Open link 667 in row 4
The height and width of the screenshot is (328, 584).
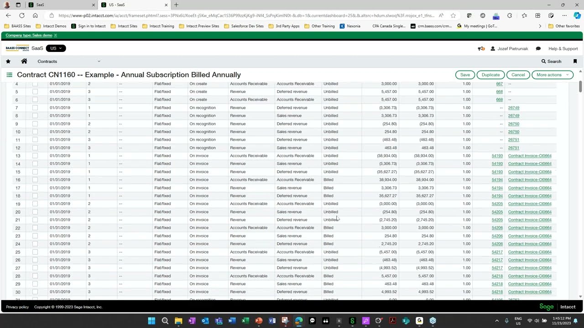pyautogui.click(x=499, y=84)
